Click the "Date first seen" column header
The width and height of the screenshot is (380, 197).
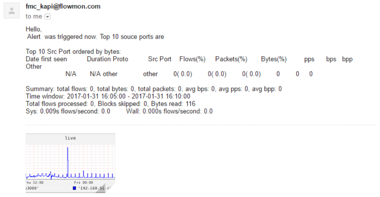[x=46, y=59]
